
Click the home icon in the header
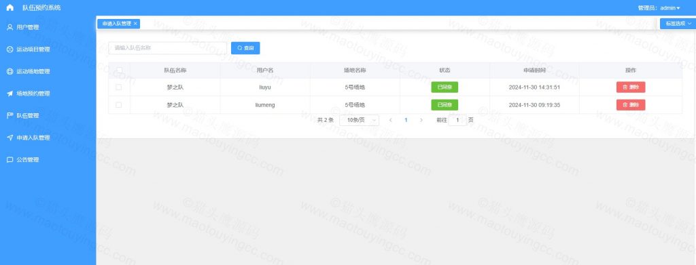[x=10, y=7]
